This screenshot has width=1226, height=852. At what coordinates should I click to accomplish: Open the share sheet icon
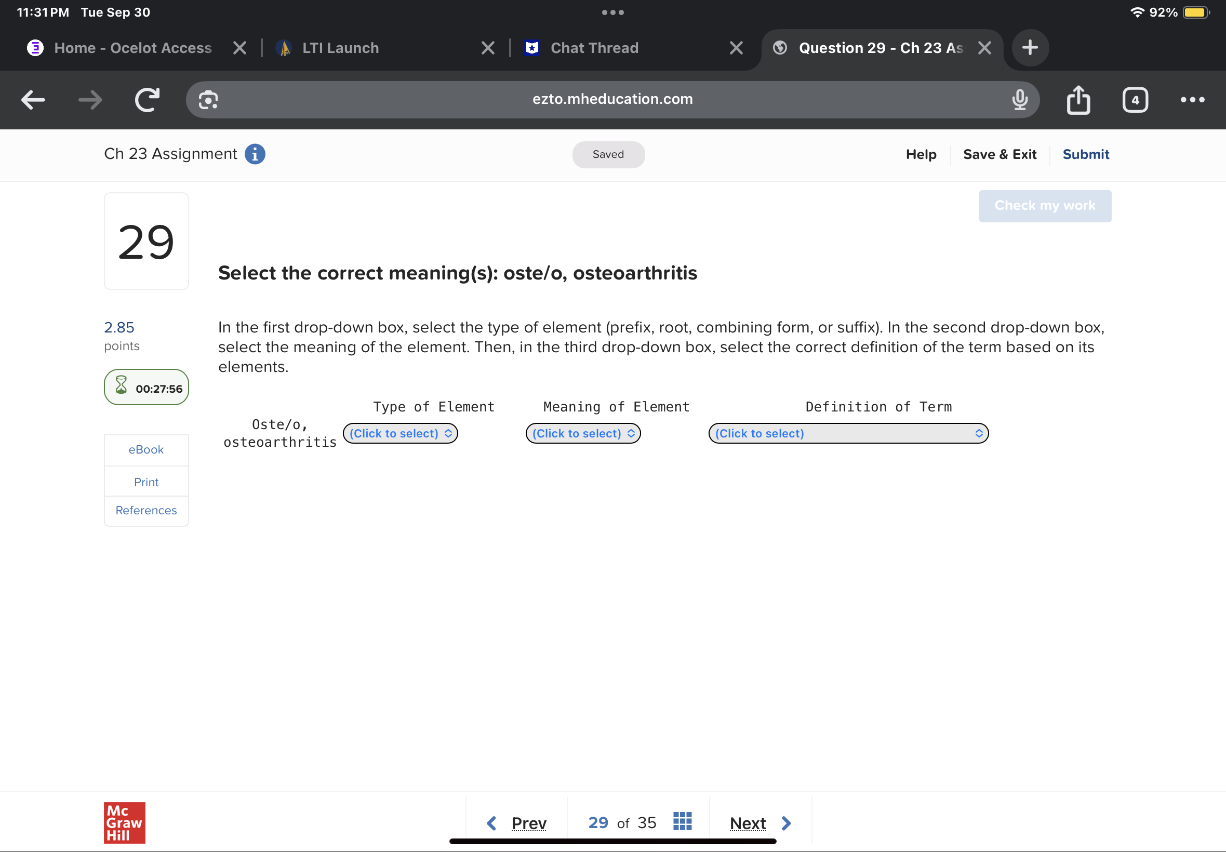[x=1078, y=100]
